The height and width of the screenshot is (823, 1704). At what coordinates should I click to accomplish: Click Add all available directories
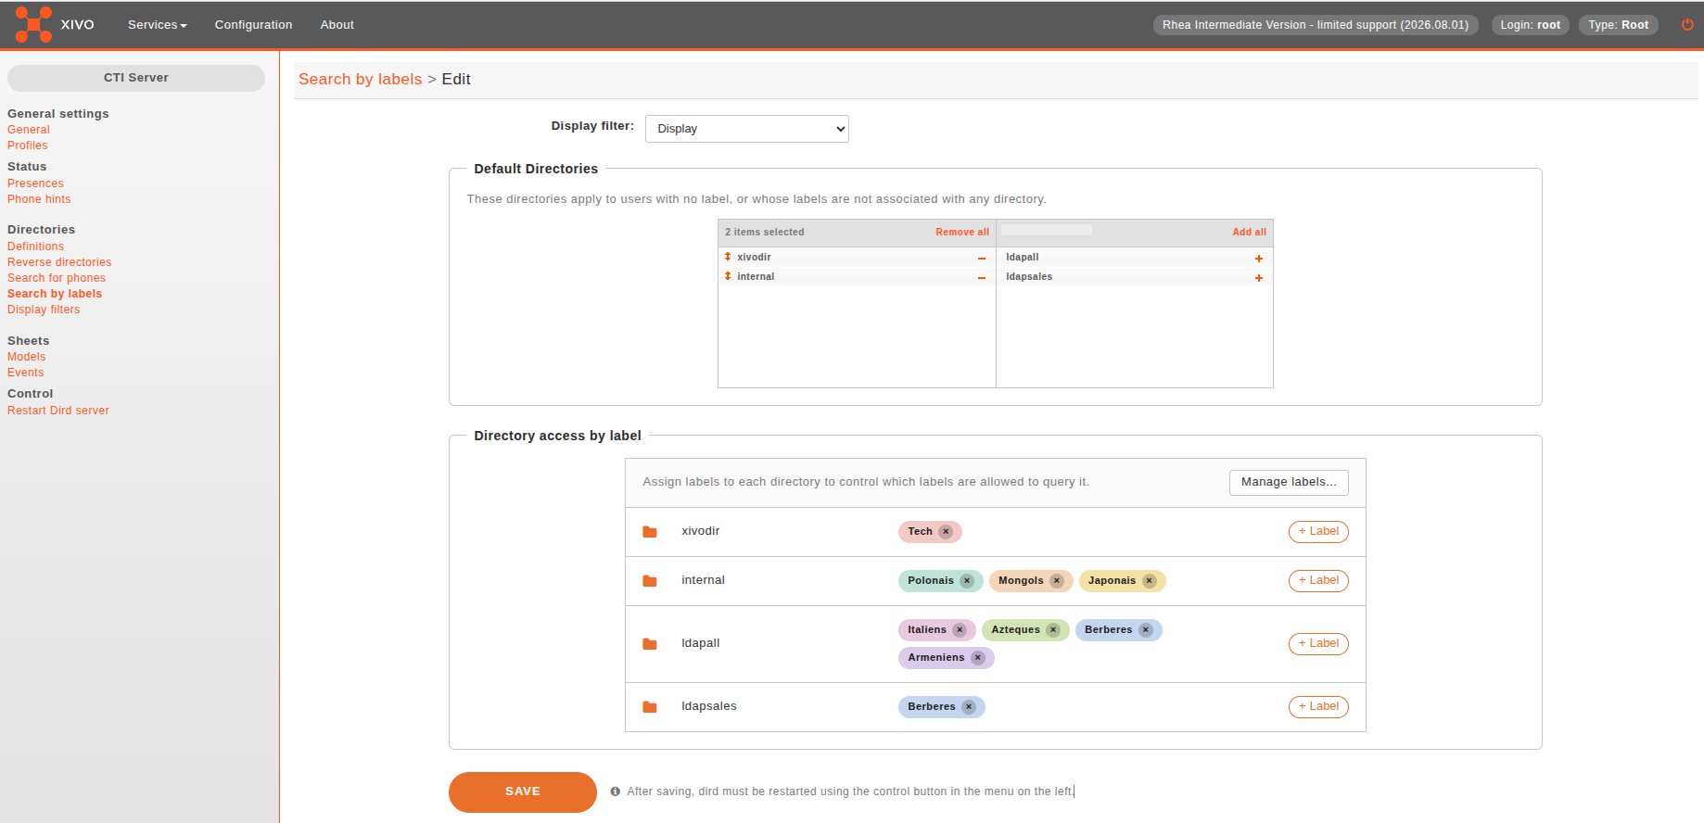(1249, 233)
